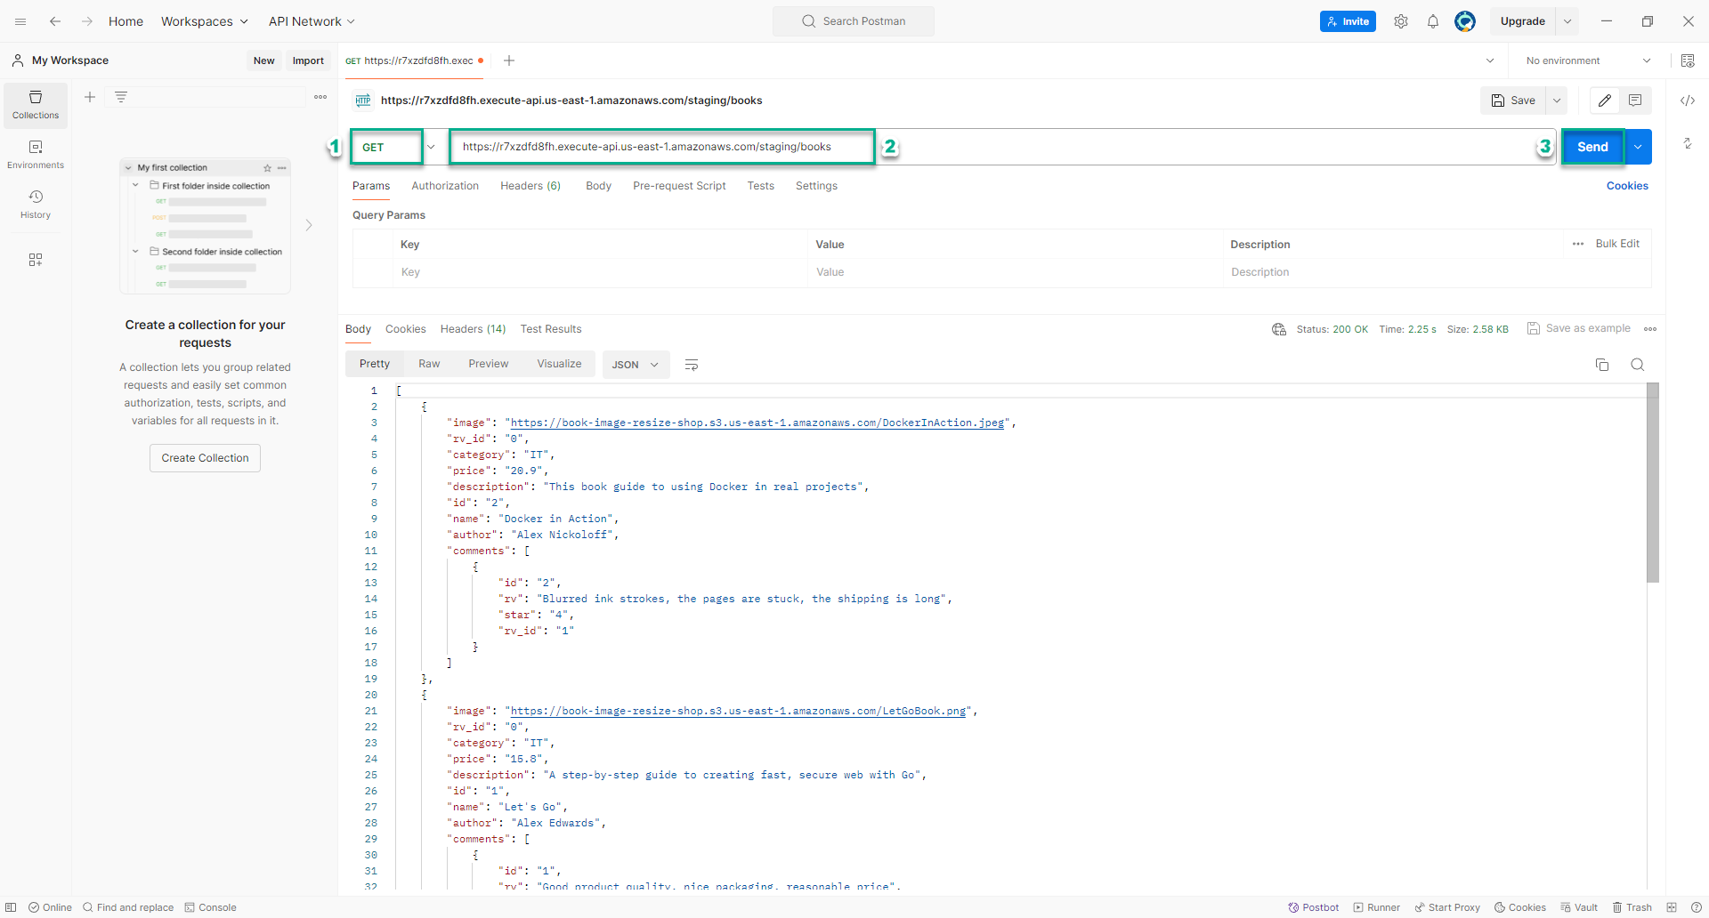Open the Environments sidebar panel
This screenshot has width=1709, height=918.
coord(36,155)
